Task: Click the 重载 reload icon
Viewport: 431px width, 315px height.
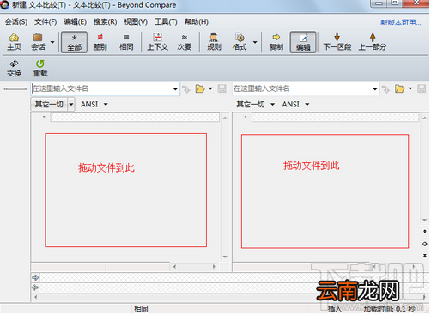Action: pos(40,68)
